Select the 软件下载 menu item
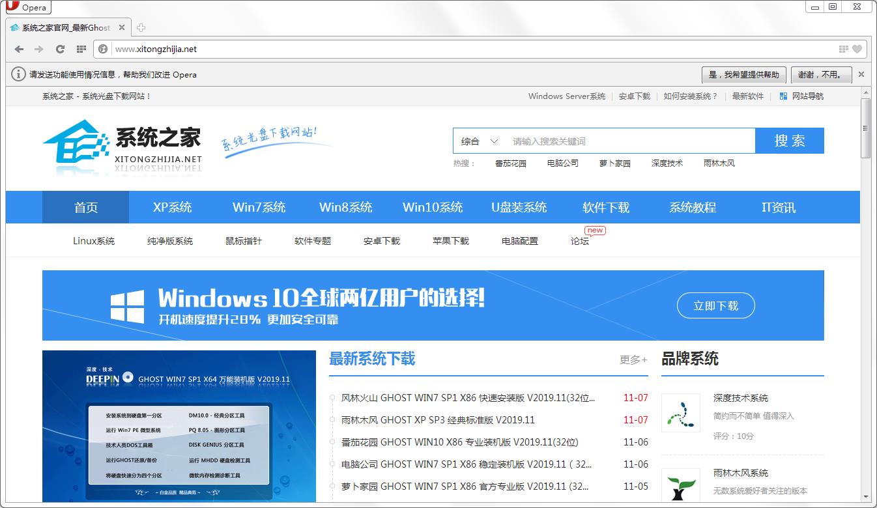The height and width of the screenshot is (508, 877). click(x=606, y=207)
